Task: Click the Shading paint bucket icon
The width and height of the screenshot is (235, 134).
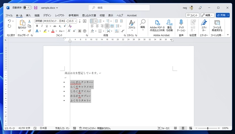Action: tap(92, 31)
